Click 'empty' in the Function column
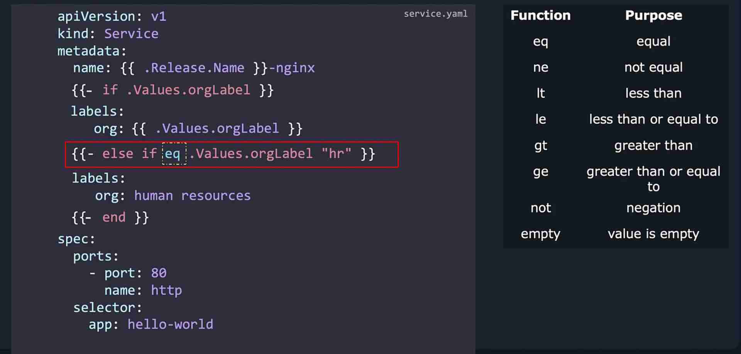Image resolution: width=741 pixels, height=354 pixels. click(540, 234)
